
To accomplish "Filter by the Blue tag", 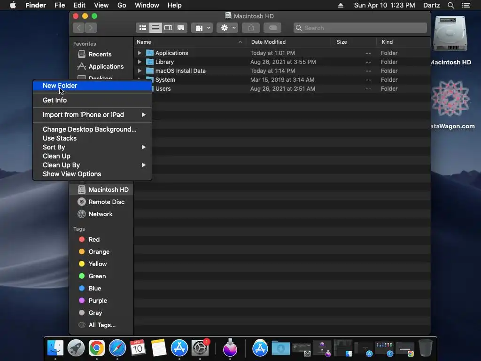I will [x=90, y=289].
